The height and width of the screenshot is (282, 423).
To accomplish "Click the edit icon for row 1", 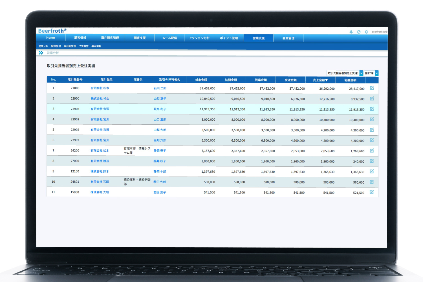I will (x=372, y=88).
